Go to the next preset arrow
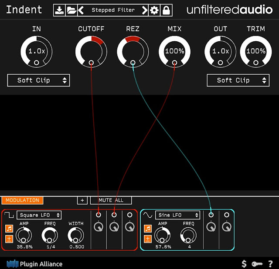The width and height of the screenshot is (279, 269). (x=145, y=10)
